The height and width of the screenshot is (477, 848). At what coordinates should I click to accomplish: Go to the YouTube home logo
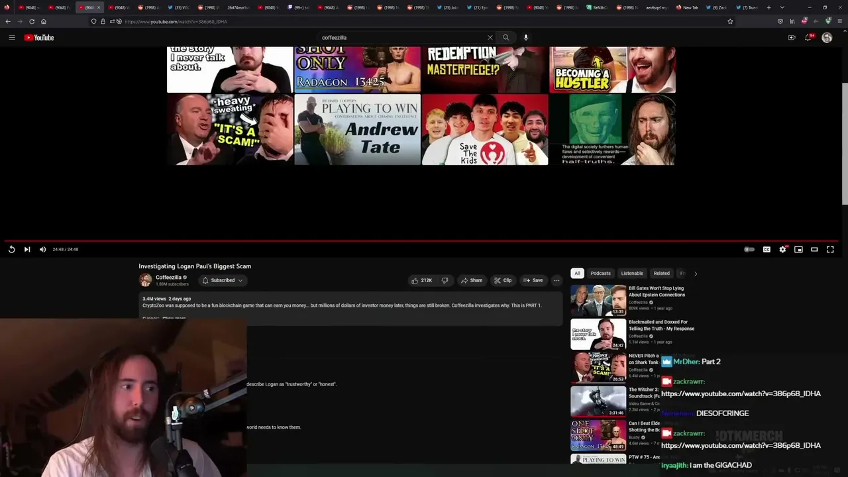[x=39, y=38]
